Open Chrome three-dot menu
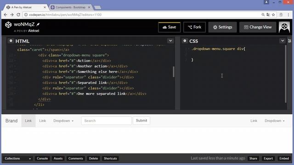 (x=288, y=15)
